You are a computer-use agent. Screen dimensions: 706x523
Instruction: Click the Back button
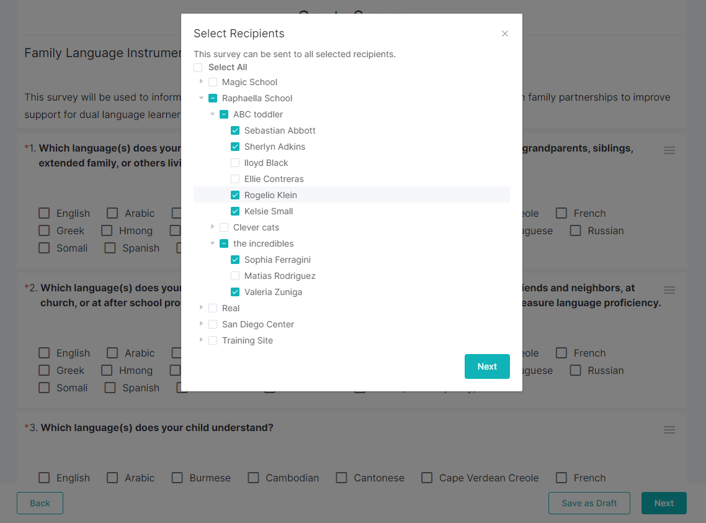pos(40,503)
